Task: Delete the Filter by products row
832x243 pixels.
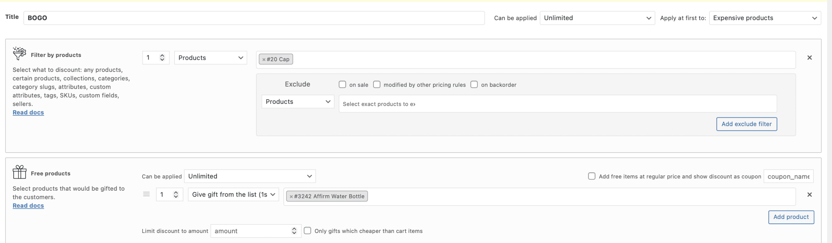Action: click(809, 58)
